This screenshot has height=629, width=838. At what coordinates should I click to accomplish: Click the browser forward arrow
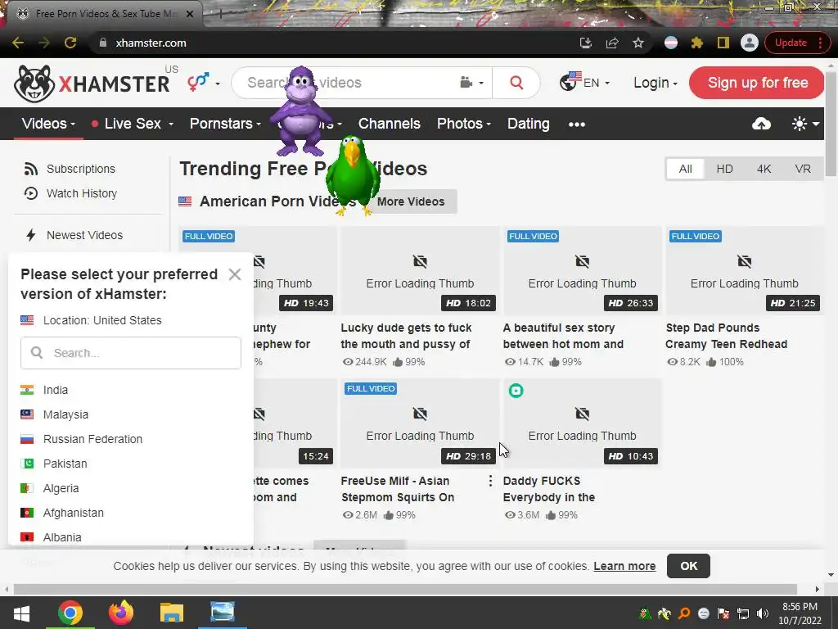tap(44, 43)
